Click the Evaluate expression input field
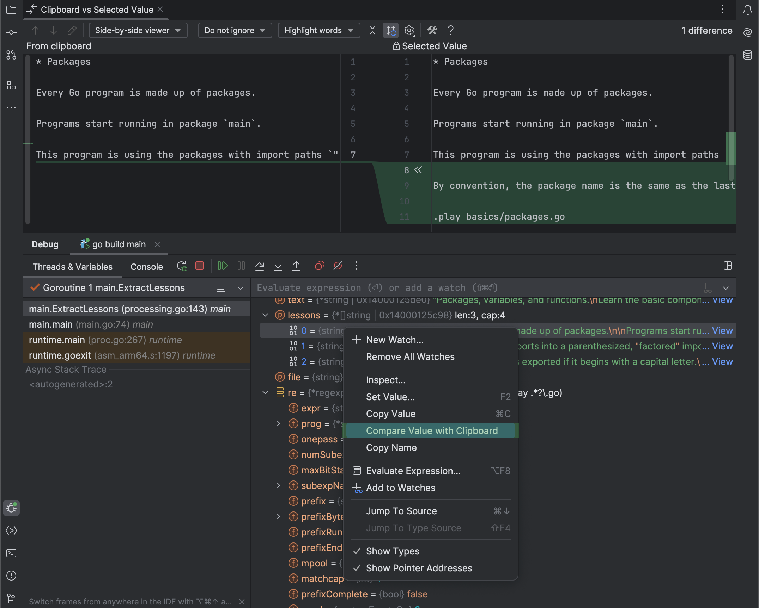Screen dimensions: 759x608 476,288
